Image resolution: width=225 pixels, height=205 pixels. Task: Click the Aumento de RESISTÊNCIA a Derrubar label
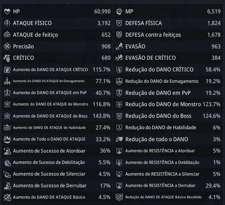click(160, 186)
